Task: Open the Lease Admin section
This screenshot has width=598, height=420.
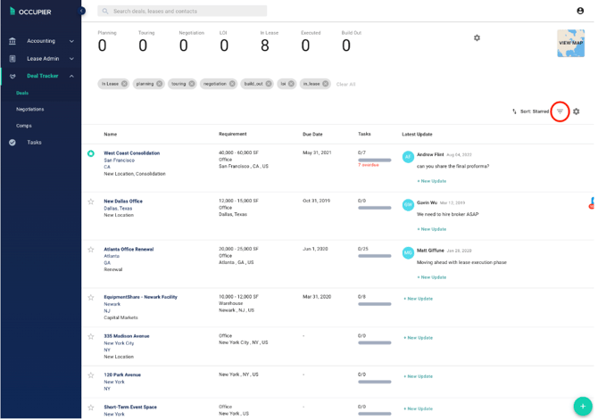Action: pyautogui.click(x=43, y=59)
